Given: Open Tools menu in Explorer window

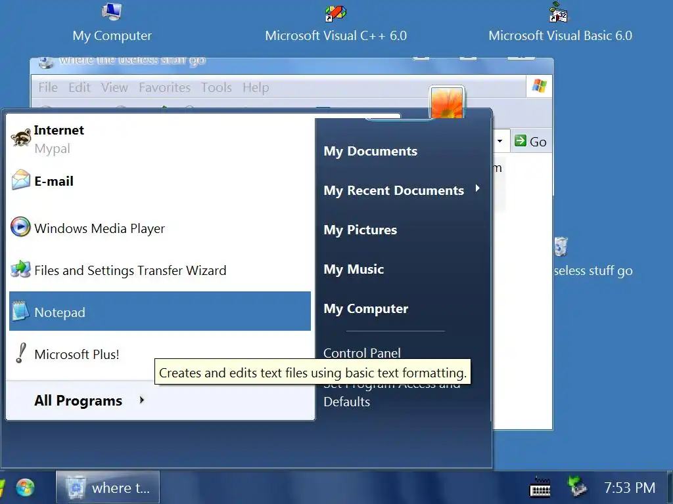Looking at the screenshot, I should [216, 87].
